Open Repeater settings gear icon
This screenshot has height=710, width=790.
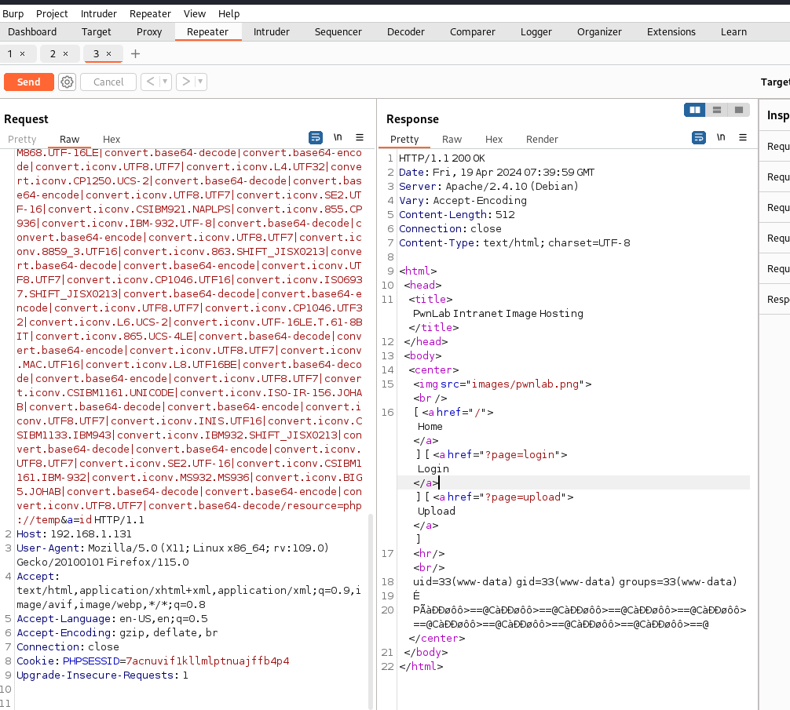click(x=67, y=82)
